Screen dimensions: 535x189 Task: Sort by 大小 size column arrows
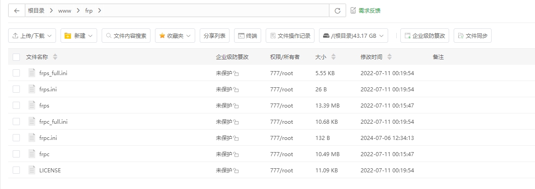click(x=333, y=57)
